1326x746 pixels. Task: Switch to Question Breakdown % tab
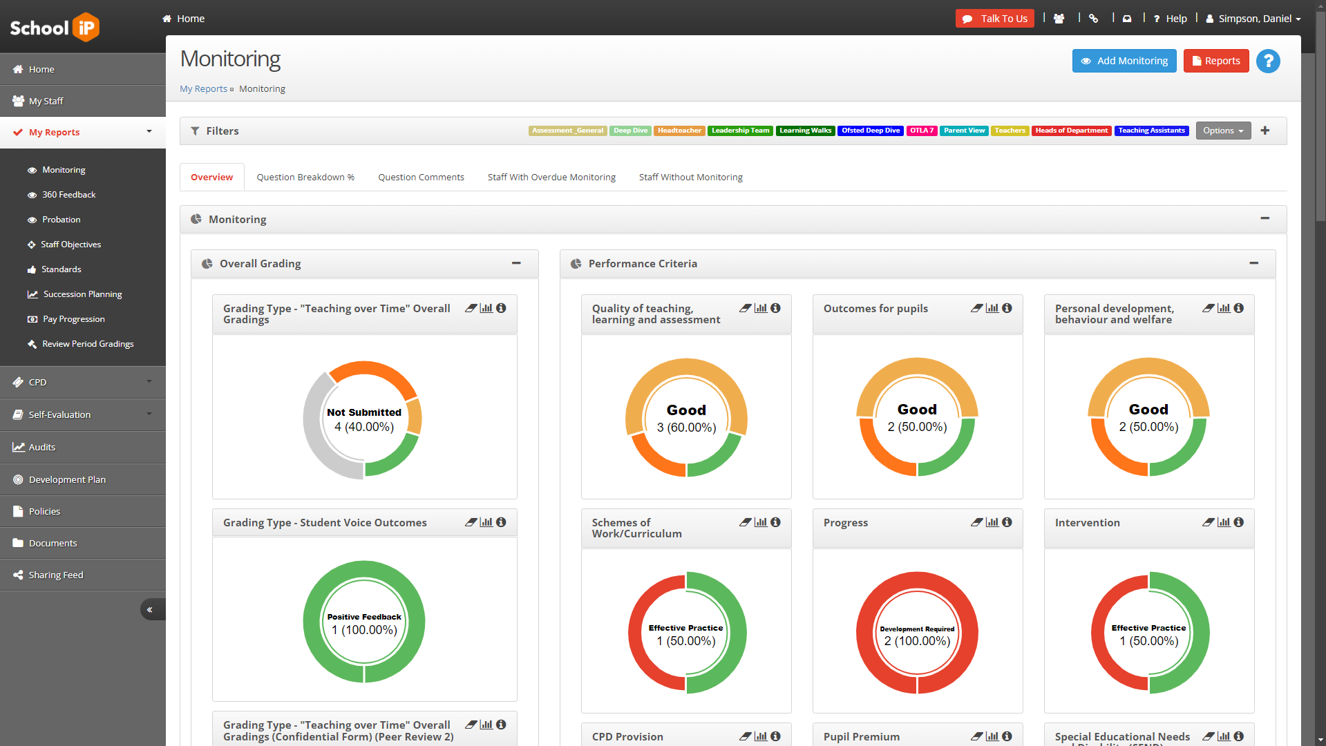pos(305,178)
